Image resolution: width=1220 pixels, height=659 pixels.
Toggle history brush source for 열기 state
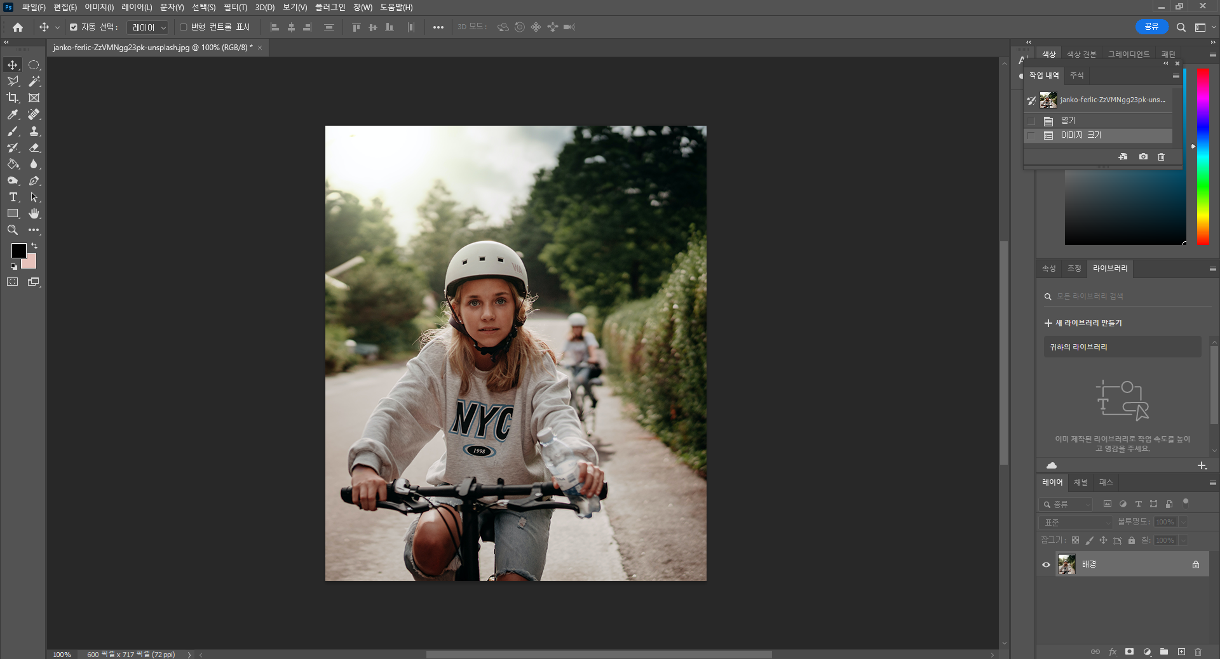1031,121
